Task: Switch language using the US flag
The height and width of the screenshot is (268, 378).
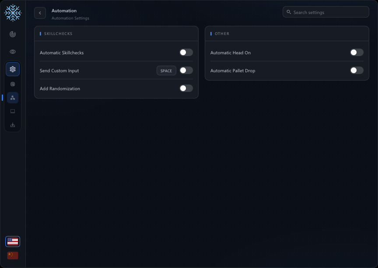Action: click(13, 241)
